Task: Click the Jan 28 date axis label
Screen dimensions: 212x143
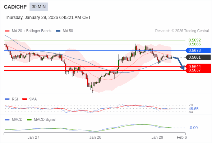Action: [95, 137]
